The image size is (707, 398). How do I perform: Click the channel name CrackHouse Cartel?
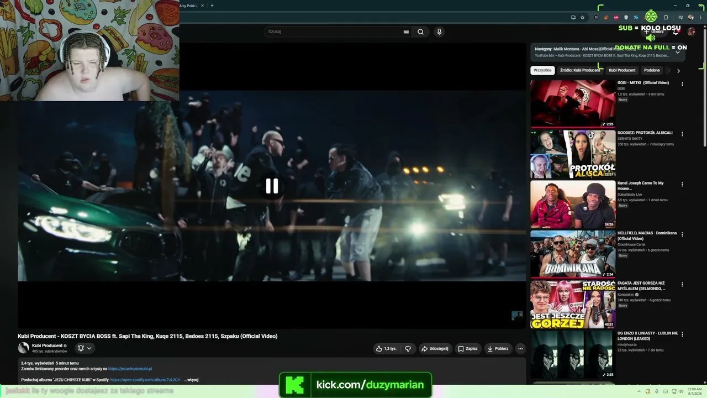(631, 244)
